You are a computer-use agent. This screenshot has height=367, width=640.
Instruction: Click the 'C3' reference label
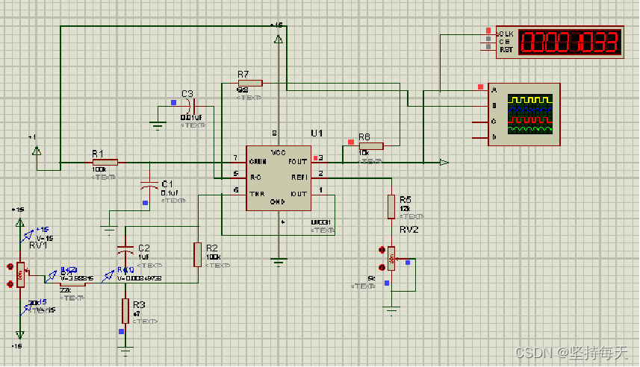(187, 94)
